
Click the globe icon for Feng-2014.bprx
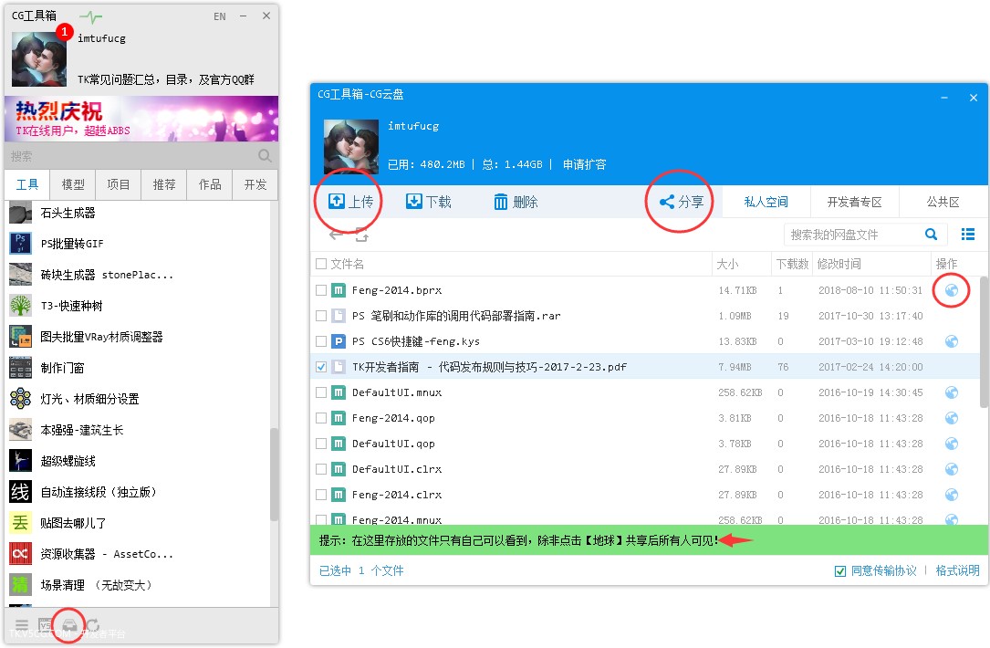[951, 290]
